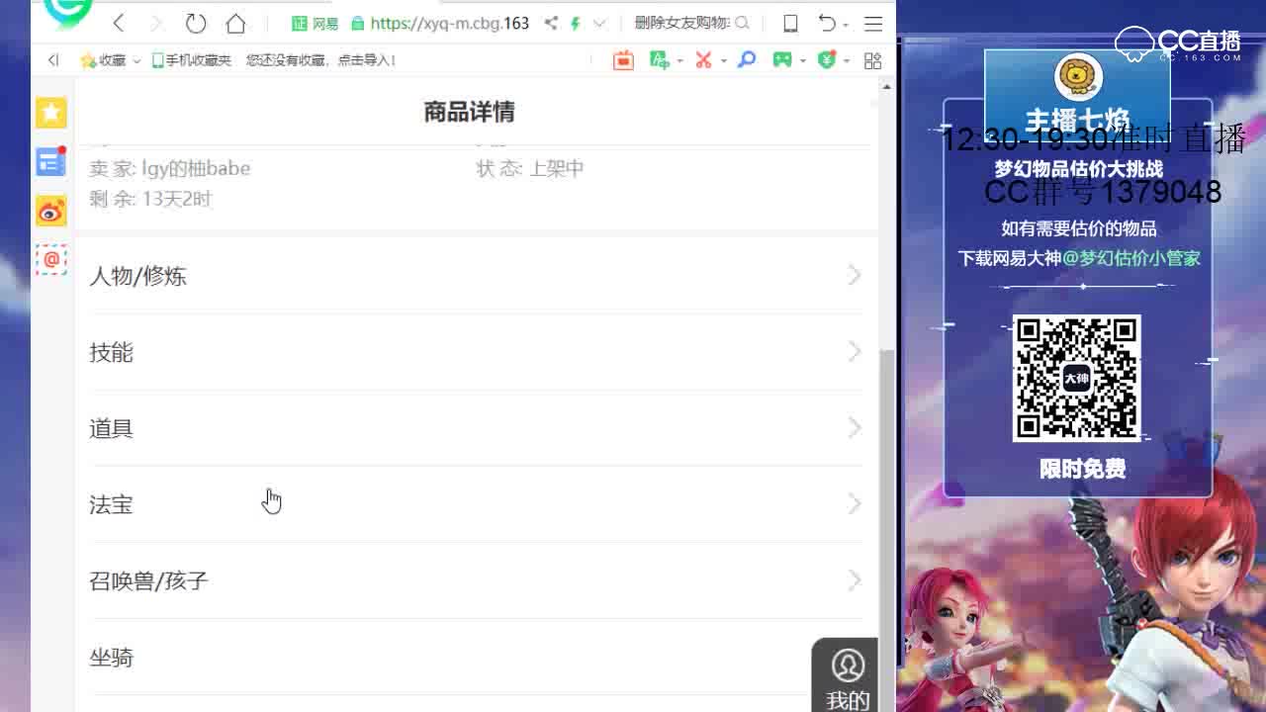
Task: Open the translate icon dropdown
Action: pyautogui.click(x=680, y=61)
